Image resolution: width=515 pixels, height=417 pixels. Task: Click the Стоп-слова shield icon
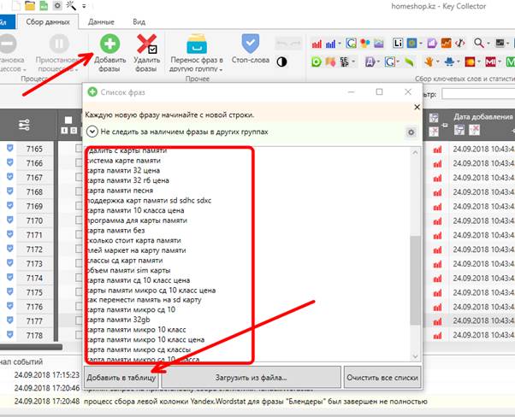pos(251,43)
